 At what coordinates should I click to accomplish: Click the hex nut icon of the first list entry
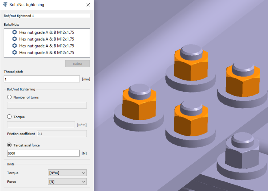tap(14, 32)
